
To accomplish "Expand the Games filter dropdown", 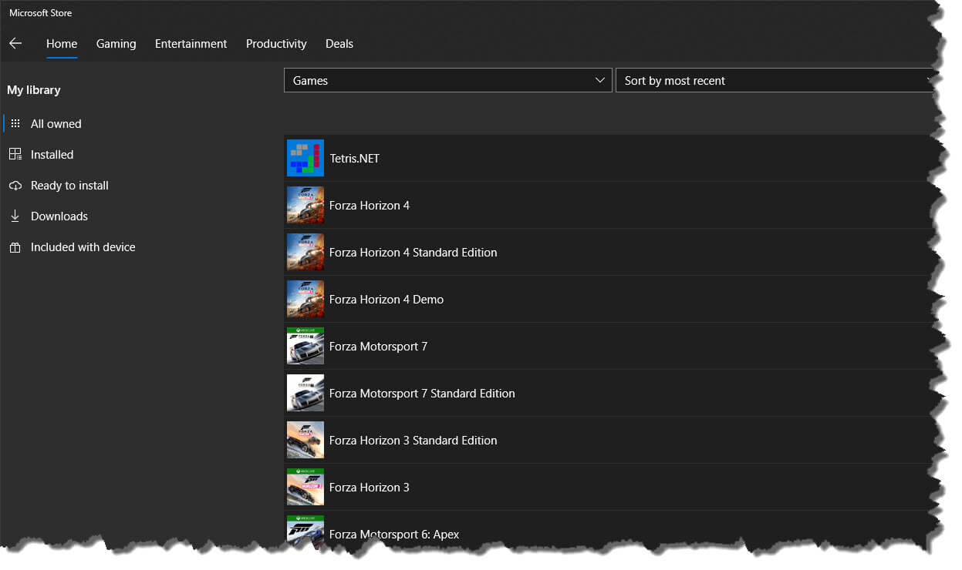I will coord(448,80).
